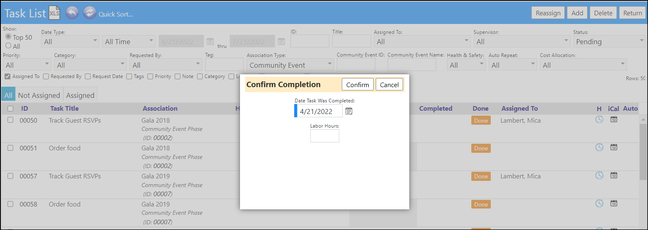648x230 pixels.
Task: Toggle the Assigned To column checkbox
Action: coord(7,76)
